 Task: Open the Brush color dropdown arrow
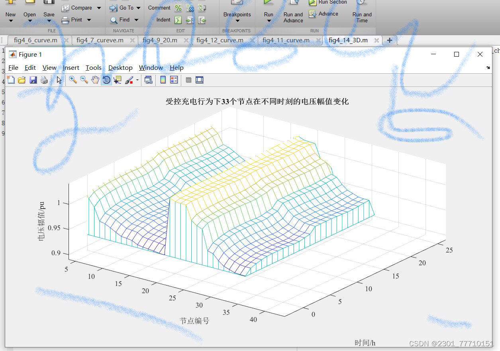point(137,80)
